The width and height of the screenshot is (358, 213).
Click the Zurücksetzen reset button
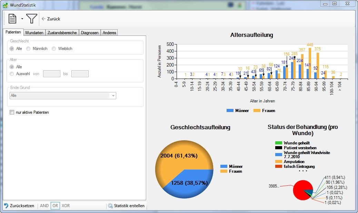point(19,206)
